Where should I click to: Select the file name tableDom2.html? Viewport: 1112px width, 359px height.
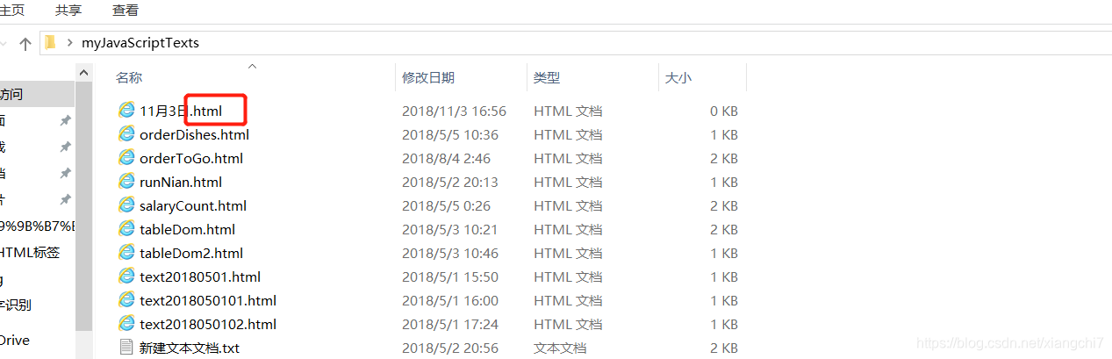191,253
